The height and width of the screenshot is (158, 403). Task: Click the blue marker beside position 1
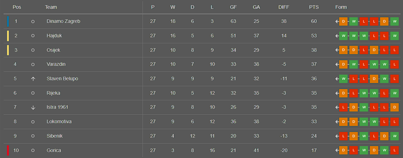point(8,22)
